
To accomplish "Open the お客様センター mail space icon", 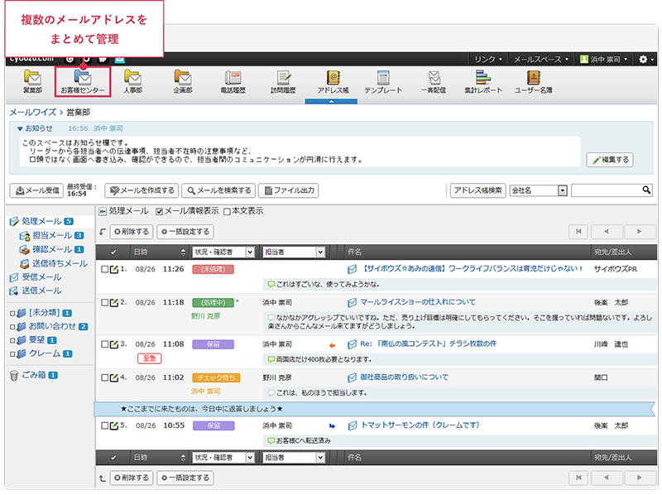I will [x=83, y=80].
